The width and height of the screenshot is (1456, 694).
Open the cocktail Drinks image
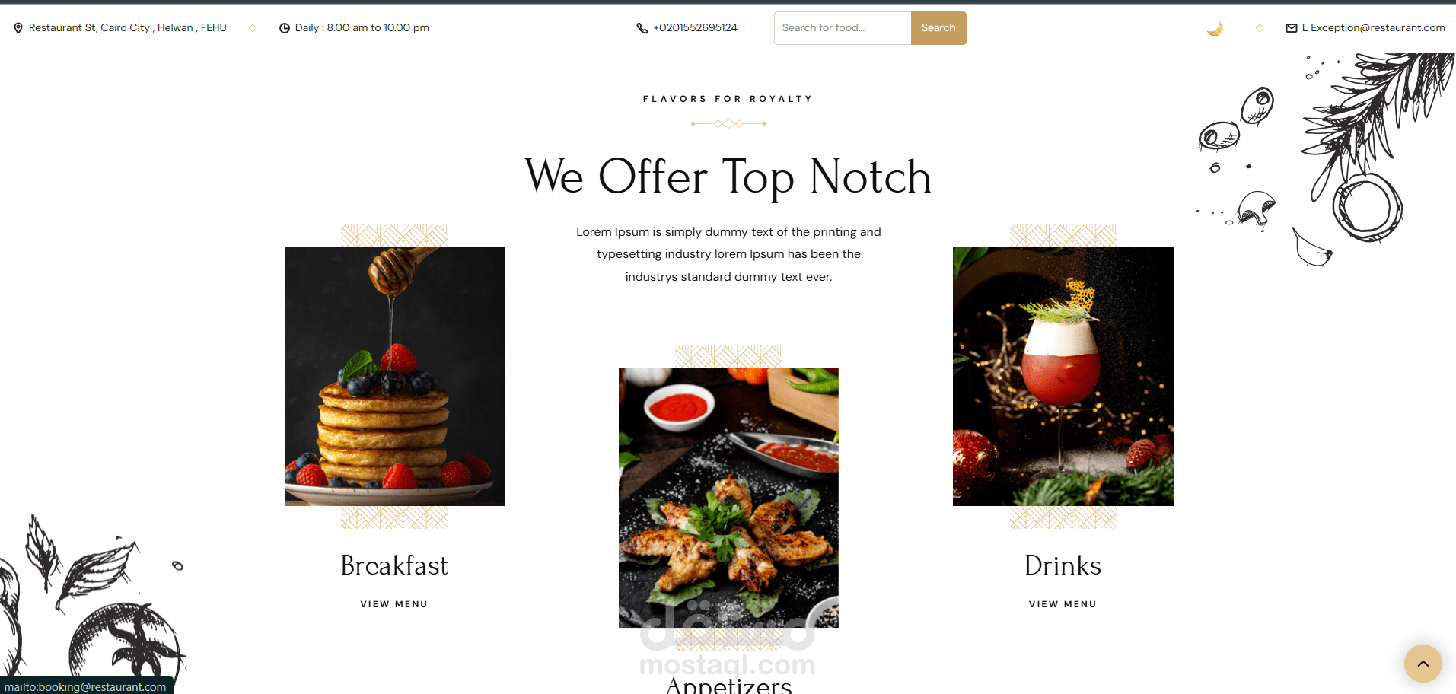pyautogui.click(x=1063, y=376)
